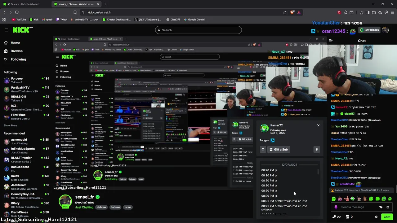The image size is (397, 223).
Task: Open a new browser tab
Action: click(106, 4)
